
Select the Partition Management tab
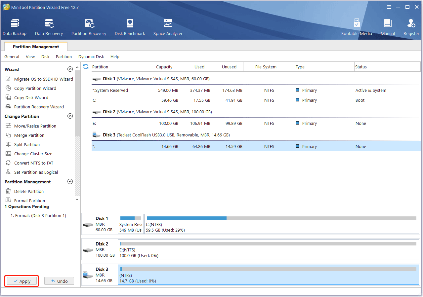[36, 47]
